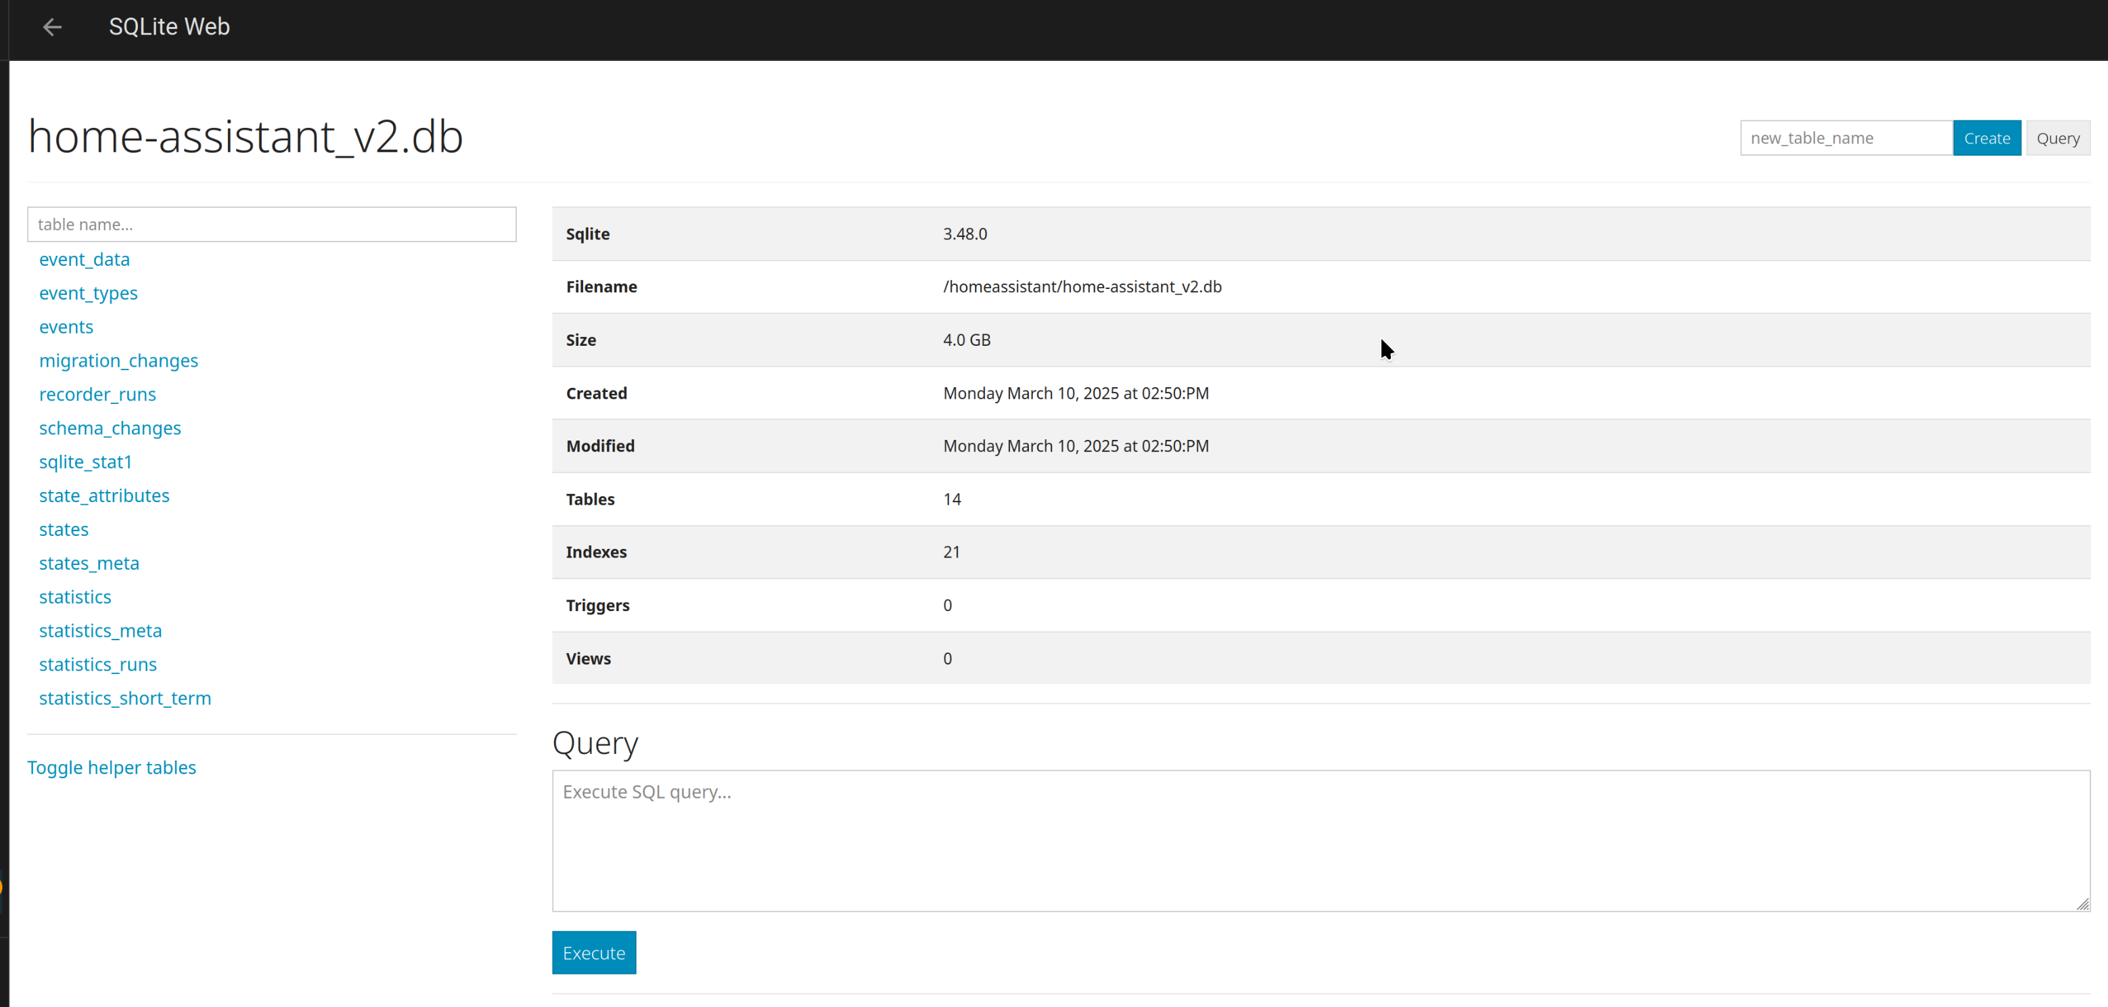The width and height of the screenshot is (2108, 1007).
Task: Click the Filename row label
Action: tap(601, 286)
